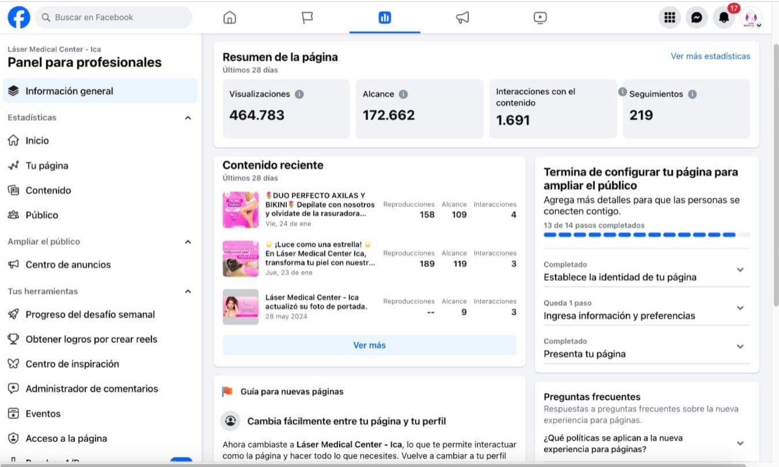Select Contenido in the sidebar
The image size is (779, 467).
click(48, 190)
